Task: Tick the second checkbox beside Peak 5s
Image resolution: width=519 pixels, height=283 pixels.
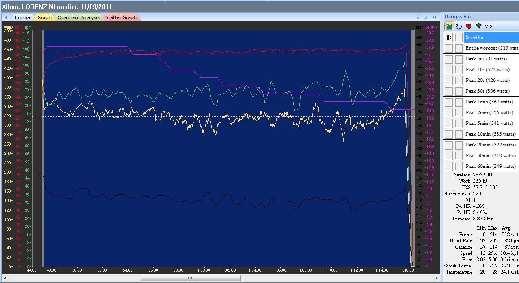Action: coord(459,59)
